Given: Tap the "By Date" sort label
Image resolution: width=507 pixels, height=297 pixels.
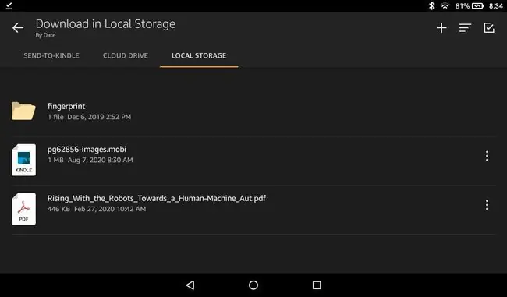Looking at the screenshot, I should [x=45, y=35].
